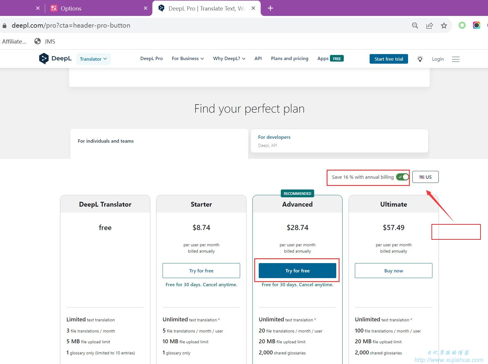Open a new browser tab with plus
This screenshot has height=364, width=488.
coord(270,8)
